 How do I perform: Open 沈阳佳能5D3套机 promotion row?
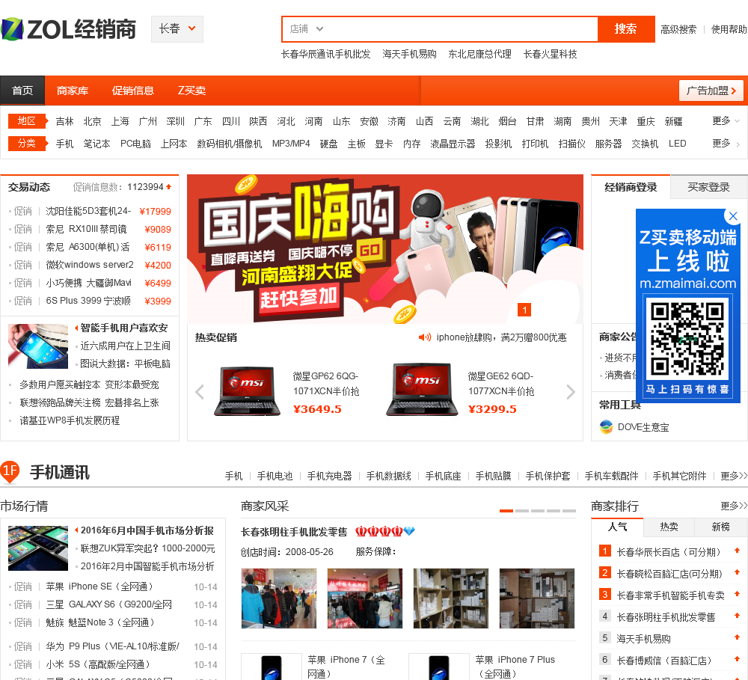(90, 211)
